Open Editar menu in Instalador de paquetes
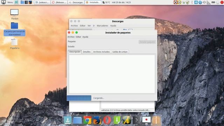Screen dimensions: 224x126 click(78, 37)
